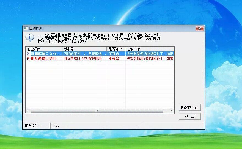Click the red X icon beside 用友通端口
The width and height of the screenshot is (242, 149).
28,58
